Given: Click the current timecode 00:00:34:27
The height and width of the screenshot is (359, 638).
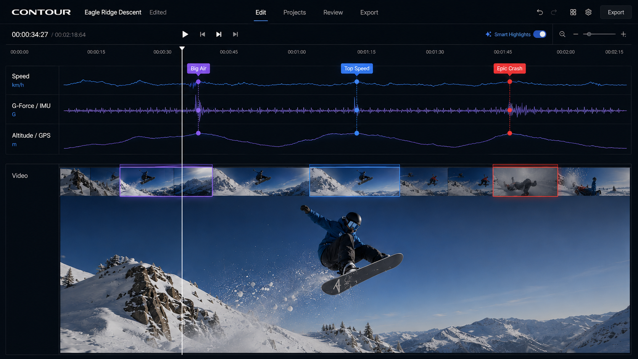Looking at the screenshot, I should (x=30, y=35).
